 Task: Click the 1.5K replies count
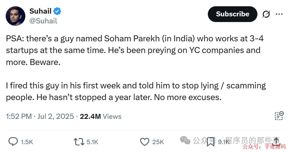click(x=27, y=142)
